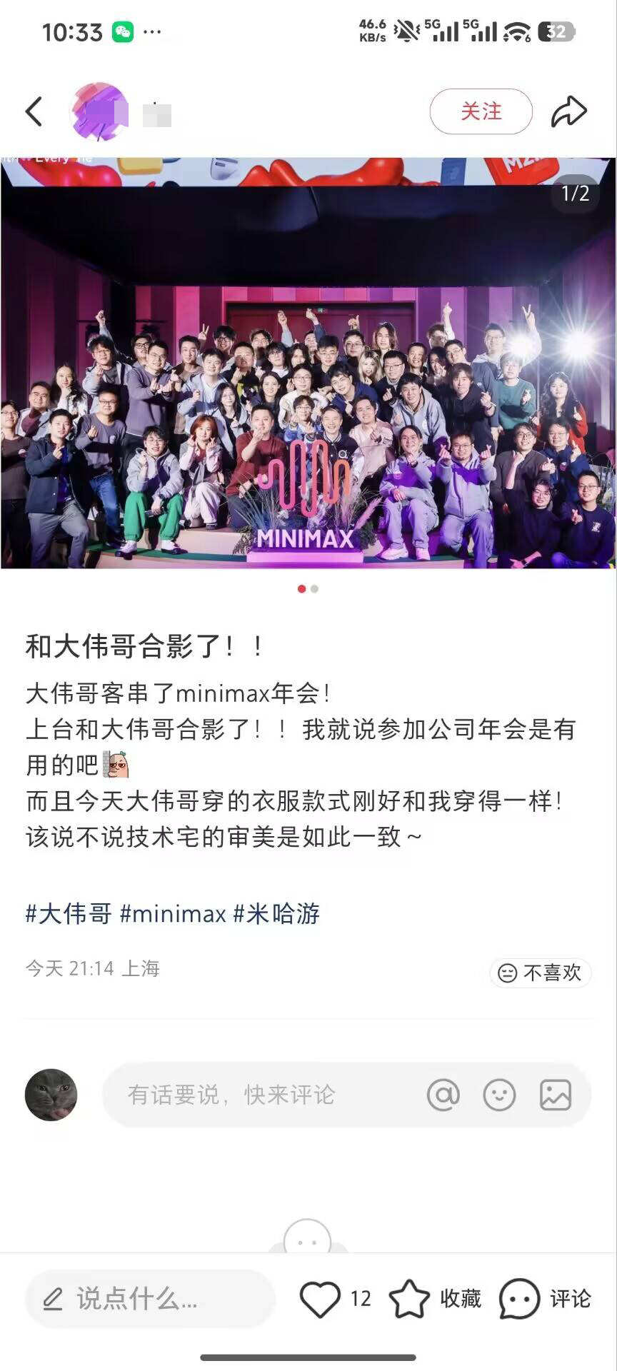Switch to second image dot indicator
The height and width of the screenshot is (1371, 617).
315,589
